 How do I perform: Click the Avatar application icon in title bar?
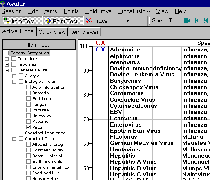tap(2, 4)
